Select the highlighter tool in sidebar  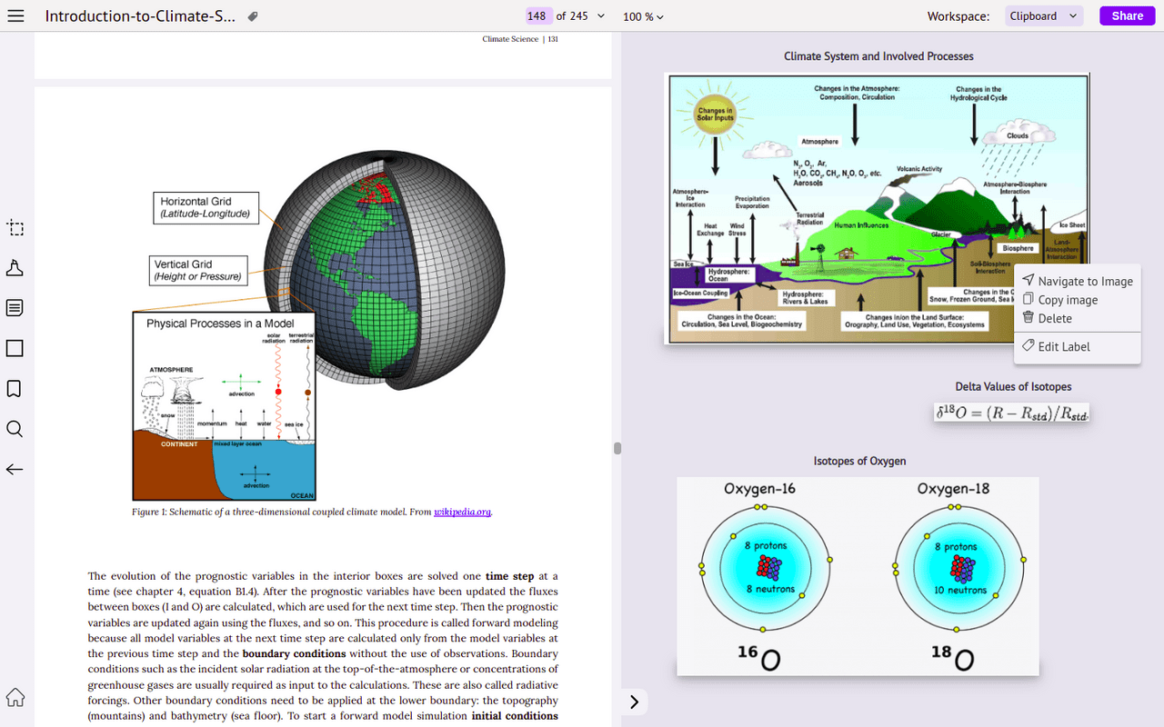(15, 268)
